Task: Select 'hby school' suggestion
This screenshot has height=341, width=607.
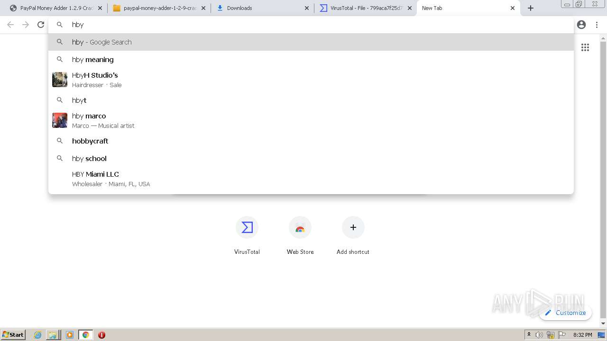Action: tap(311, 158)
